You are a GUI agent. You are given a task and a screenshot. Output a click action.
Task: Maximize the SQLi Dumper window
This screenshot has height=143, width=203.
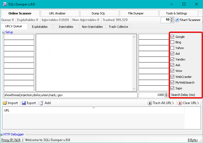[x=184, y=4]
